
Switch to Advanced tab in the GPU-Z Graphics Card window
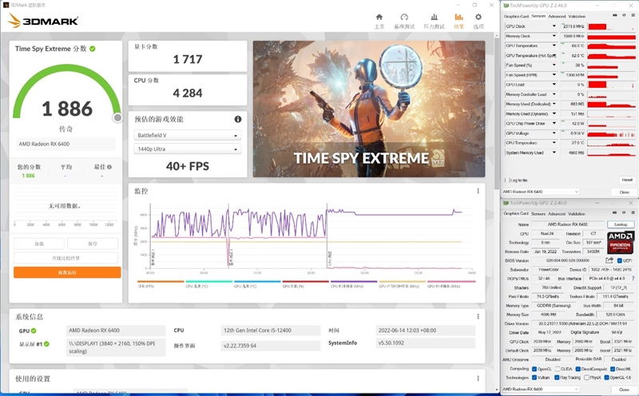(x=556, y=213)
